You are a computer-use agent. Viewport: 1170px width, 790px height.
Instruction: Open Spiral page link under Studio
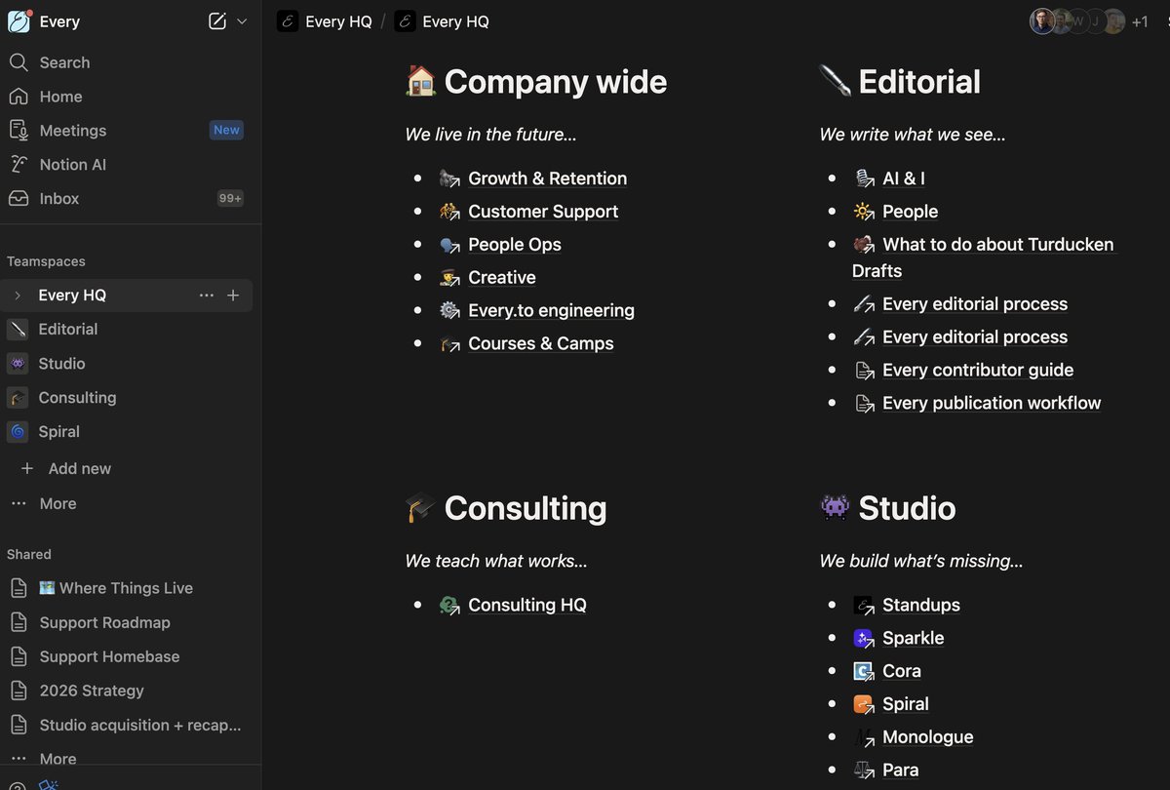pos(906,705)
